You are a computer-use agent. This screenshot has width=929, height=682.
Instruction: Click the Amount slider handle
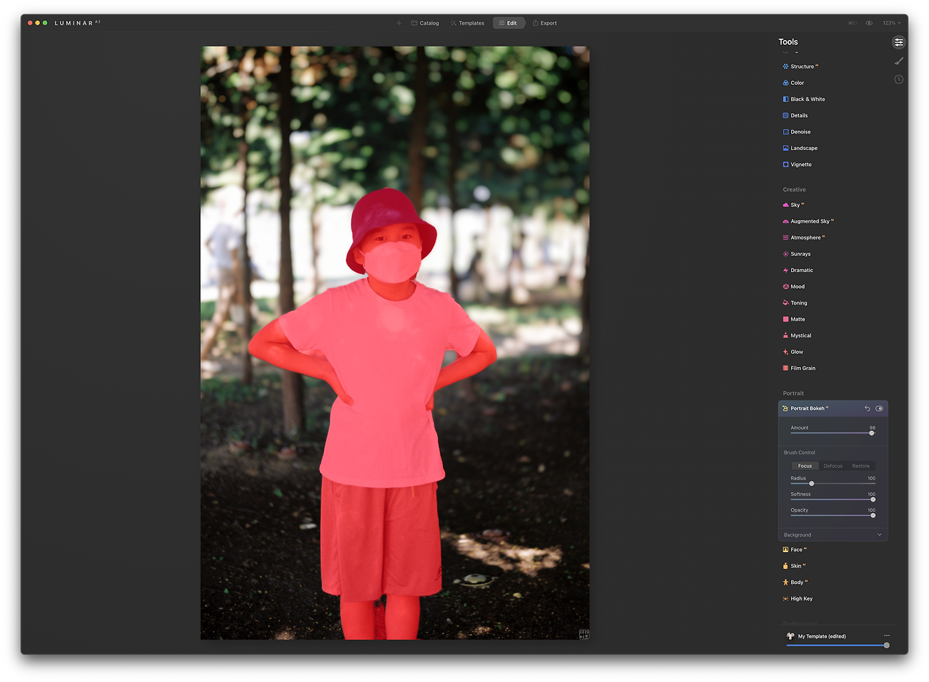coord(872,433)
